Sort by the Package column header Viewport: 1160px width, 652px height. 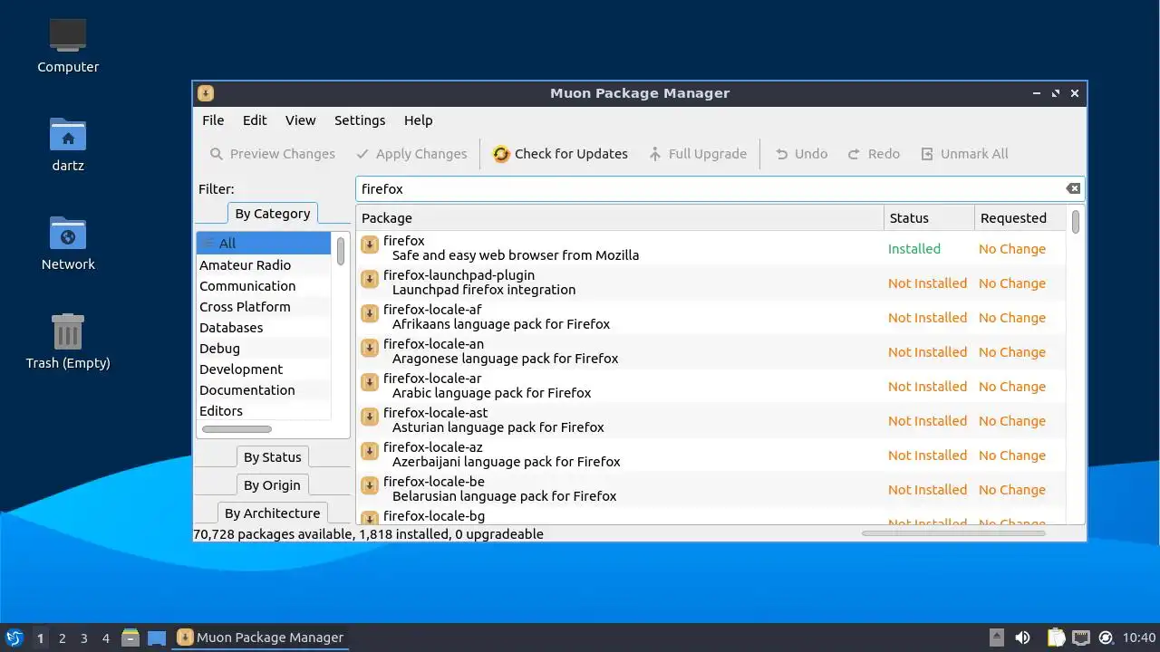pos(620,218)
